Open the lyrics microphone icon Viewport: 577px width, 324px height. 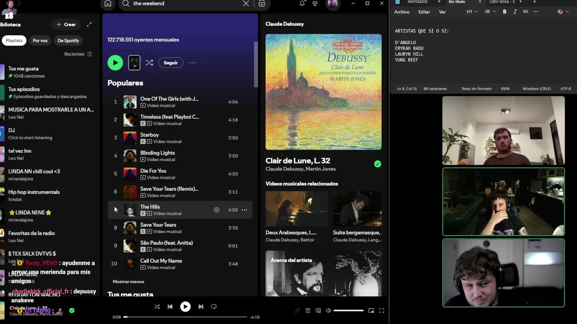[x=298, y=310]
